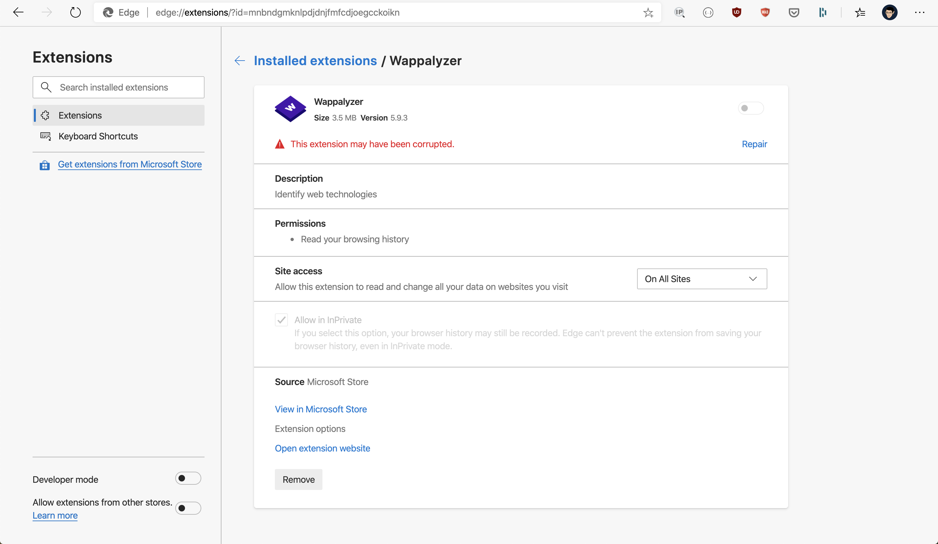Click the Source Microsoft Store text
This screenshot has width=938, height=544.
click(x=321, y=382)
